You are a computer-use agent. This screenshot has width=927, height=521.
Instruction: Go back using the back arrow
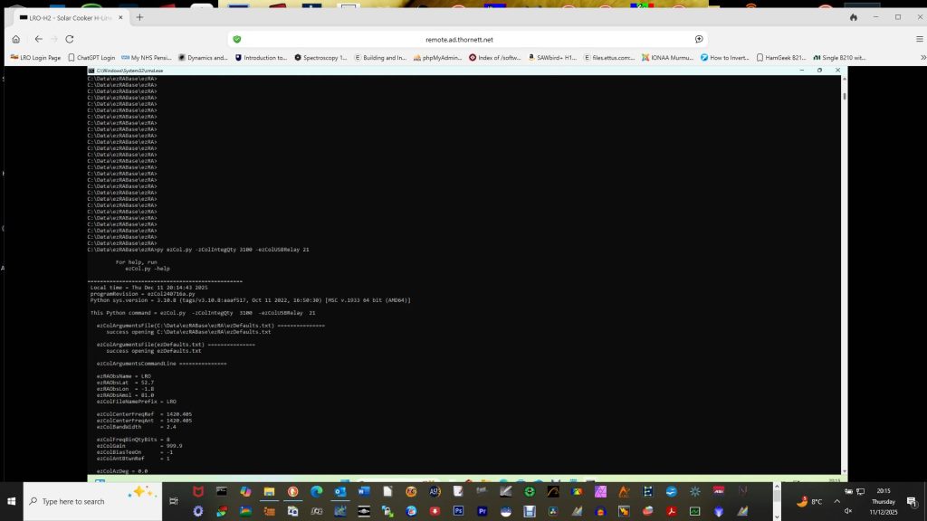38,39
